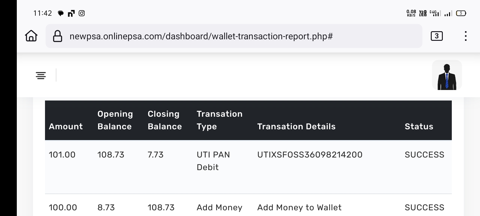Screen dimensions: 480x216
Task: Click the Add Money to Wallet details cell
Action: pos(299,208)
